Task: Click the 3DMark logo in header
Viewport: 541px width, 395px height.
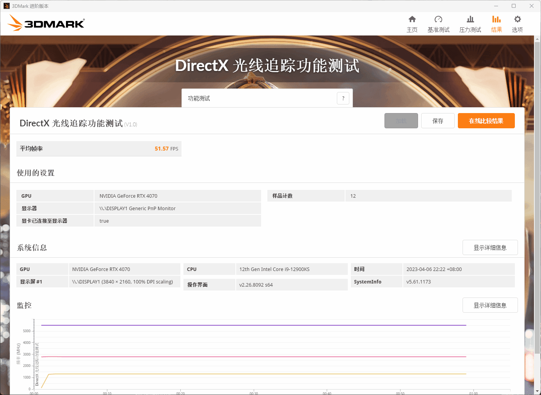Action: 46,23
